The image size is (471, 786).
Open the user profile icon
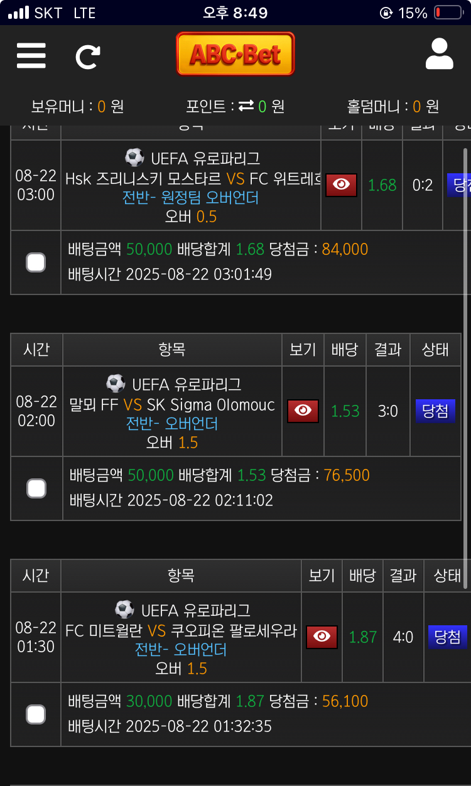point(439,54)
